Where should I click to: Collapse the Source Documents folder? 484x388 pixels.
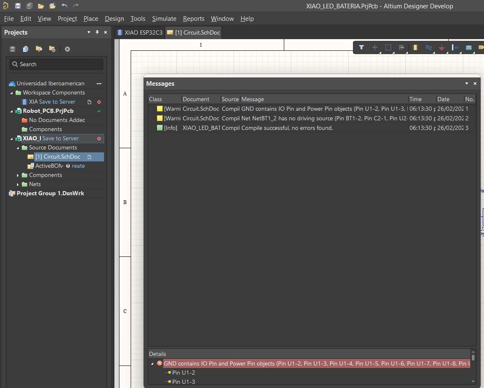coord(18,148)
